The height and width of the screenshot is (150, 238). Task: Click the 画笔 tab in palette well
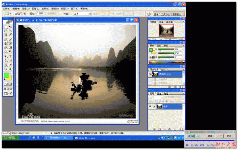tap(156, 14)
